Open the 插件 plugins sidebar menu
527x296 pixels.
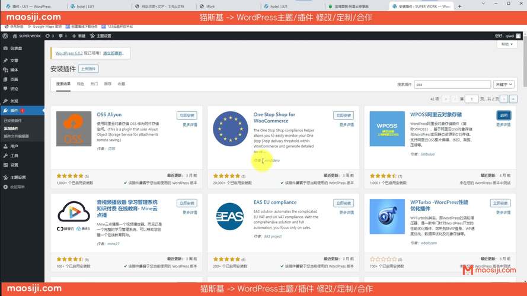pyautogui.click(x=14, y=111)
